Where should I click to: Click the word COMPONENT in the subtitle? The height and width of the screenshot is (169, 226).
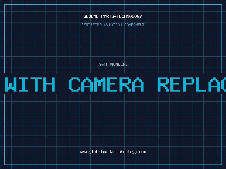point(134,25)
